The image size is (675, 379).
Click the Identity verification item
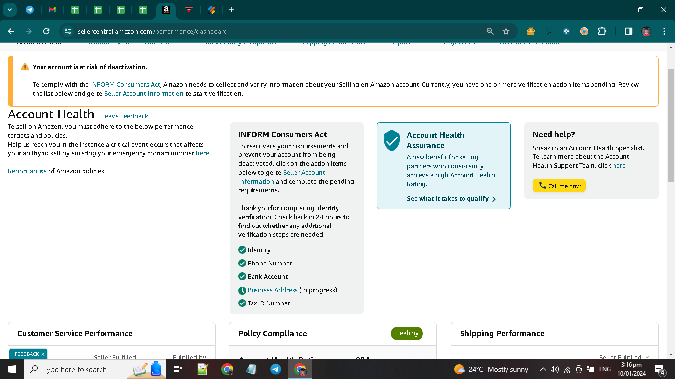254,250
